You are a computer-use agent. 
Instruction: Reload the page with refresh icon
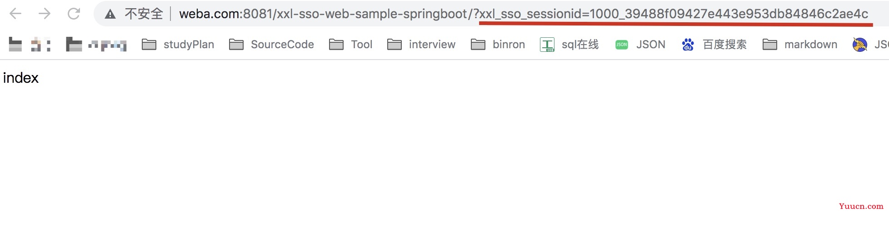(x=74, y=14)
